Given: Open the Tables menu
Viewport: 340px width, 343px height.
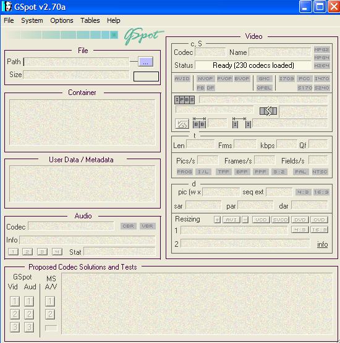Looking at the screenshot, I should 90,20.
